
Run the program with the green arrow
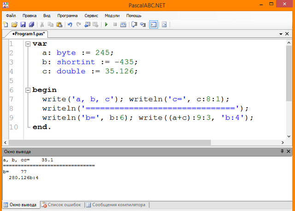[x=106, y=24]
